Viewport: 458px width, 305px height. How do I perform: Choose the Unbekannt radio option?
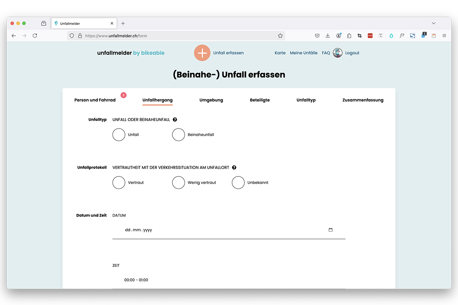238,182
